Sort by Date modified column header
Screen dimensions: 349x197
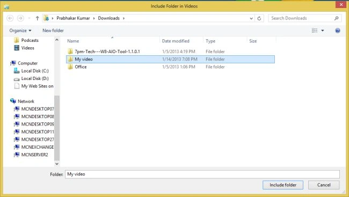(x=176, y=41)
